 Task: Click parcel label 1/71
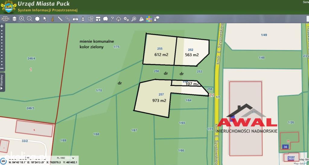pos(210,129)
